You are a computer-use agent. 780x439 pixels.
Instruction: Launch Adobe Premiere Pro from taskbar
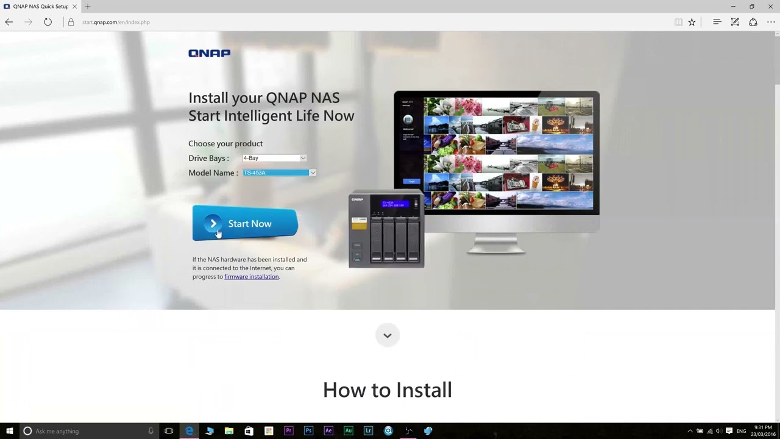(x=288, y=430)
